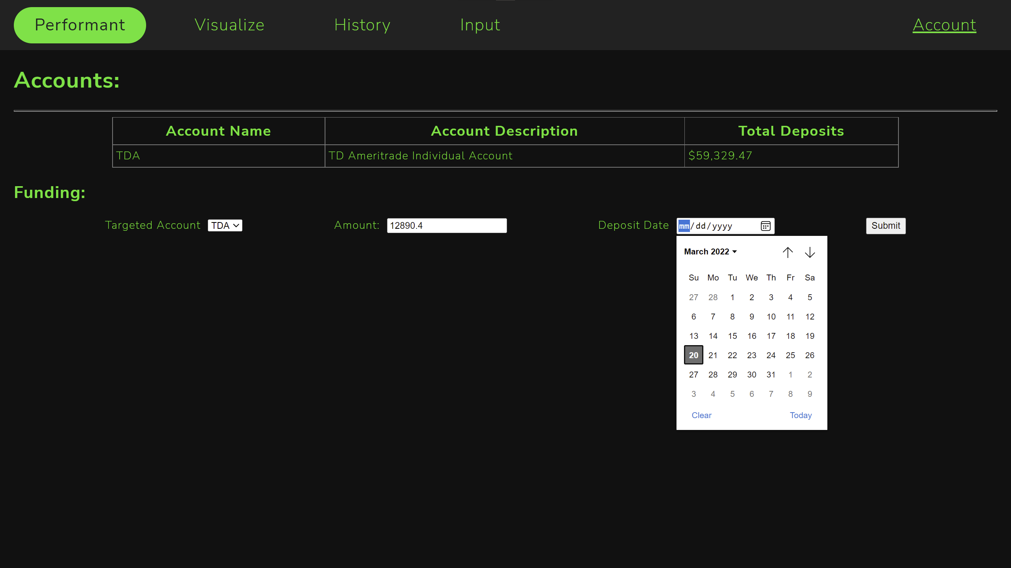Click the calendar picker icon in date field
Image resolution: width=1011 pixels, height=568 pixels.
[x=765, y=226]
